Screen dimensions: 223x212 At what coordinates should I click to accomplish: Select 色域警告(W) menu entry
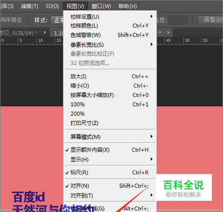coord(110,35)
